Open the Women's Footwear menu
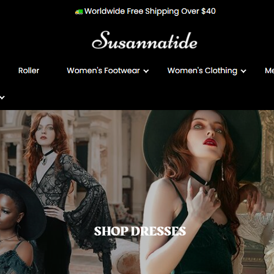This screenshot has width=274, height=274. [x=103, y=70]
